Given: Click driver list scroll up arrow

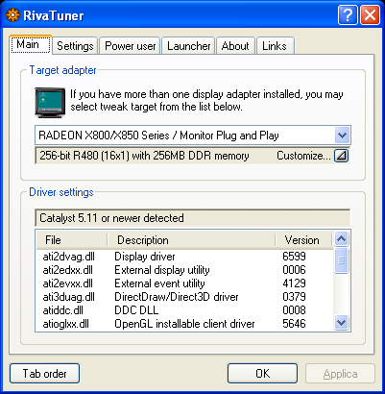Looking at the screenshot, I should [341, 238].
